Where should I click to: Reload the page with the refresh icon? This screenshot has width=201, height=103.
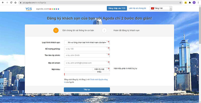(x=11, y=3)
